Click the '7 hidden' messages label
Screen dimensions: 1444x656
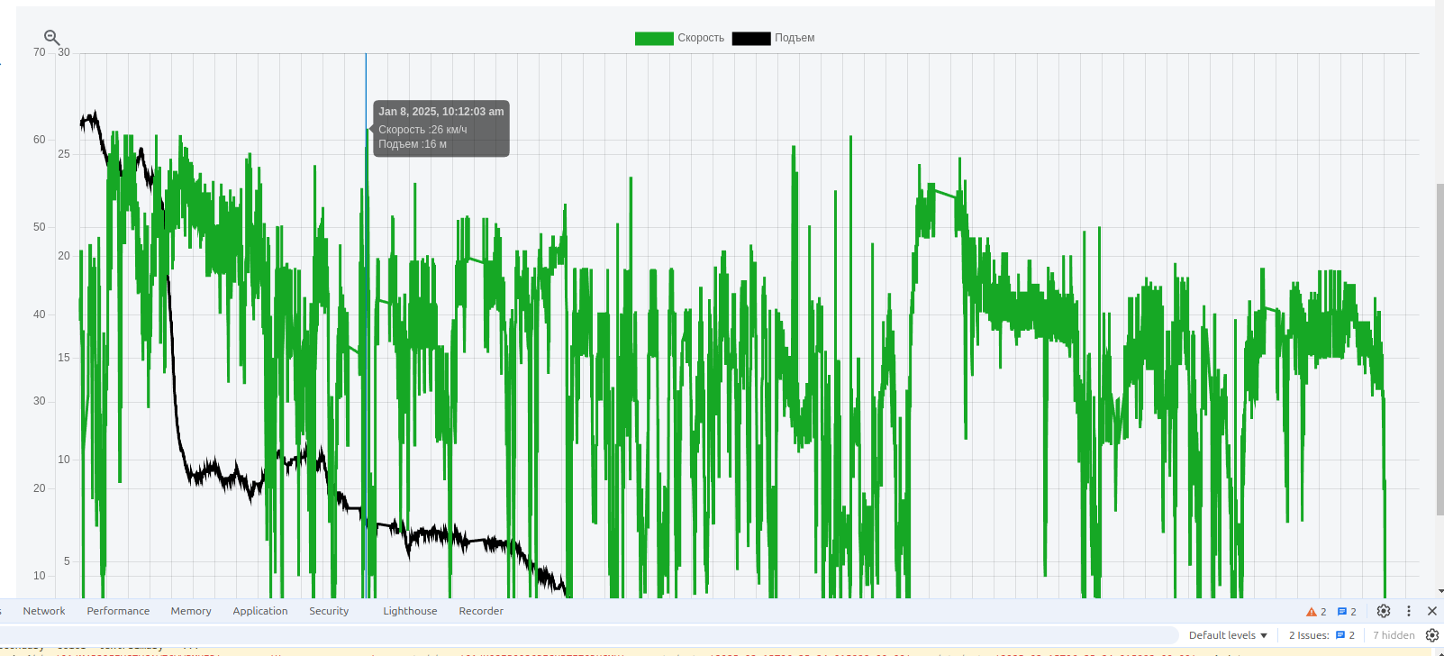(x=1394, y=635)
